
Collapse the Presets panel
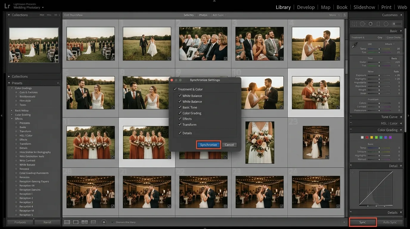[9, 83]
